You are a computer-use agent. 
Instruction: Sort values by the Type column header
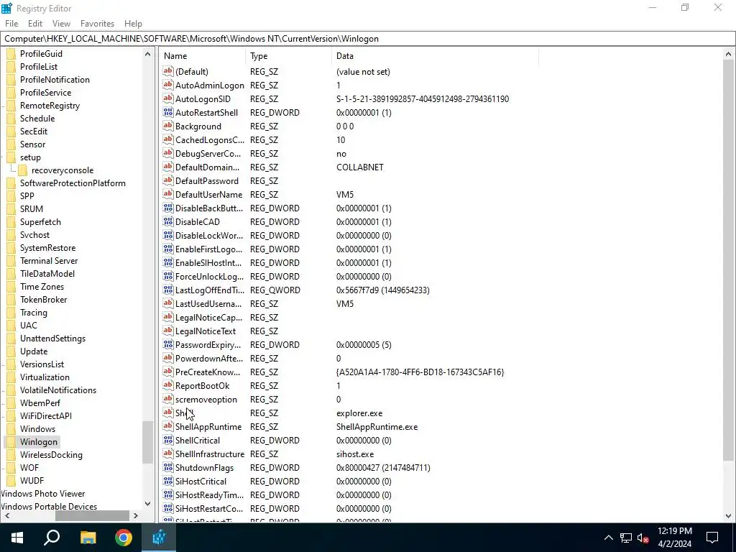288,56
